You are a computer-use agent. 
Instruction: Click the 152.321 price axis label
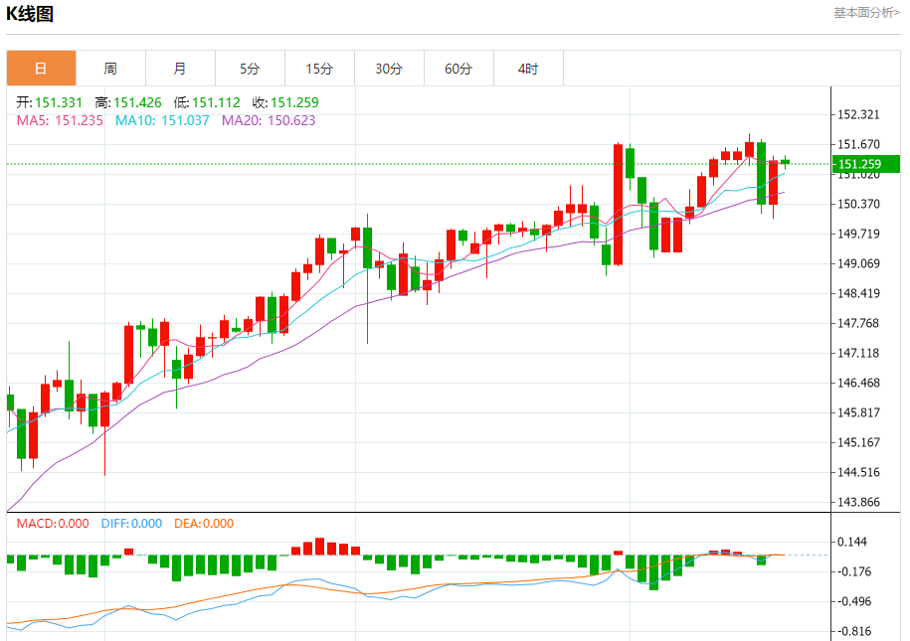pyautogui.click(x=859, y=115)
